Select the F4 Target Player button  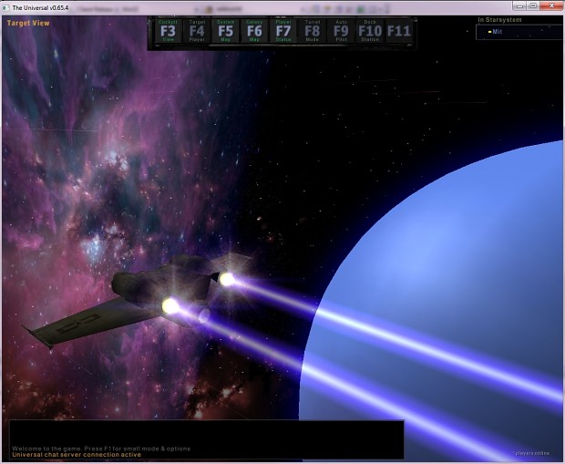click(197, 31)
